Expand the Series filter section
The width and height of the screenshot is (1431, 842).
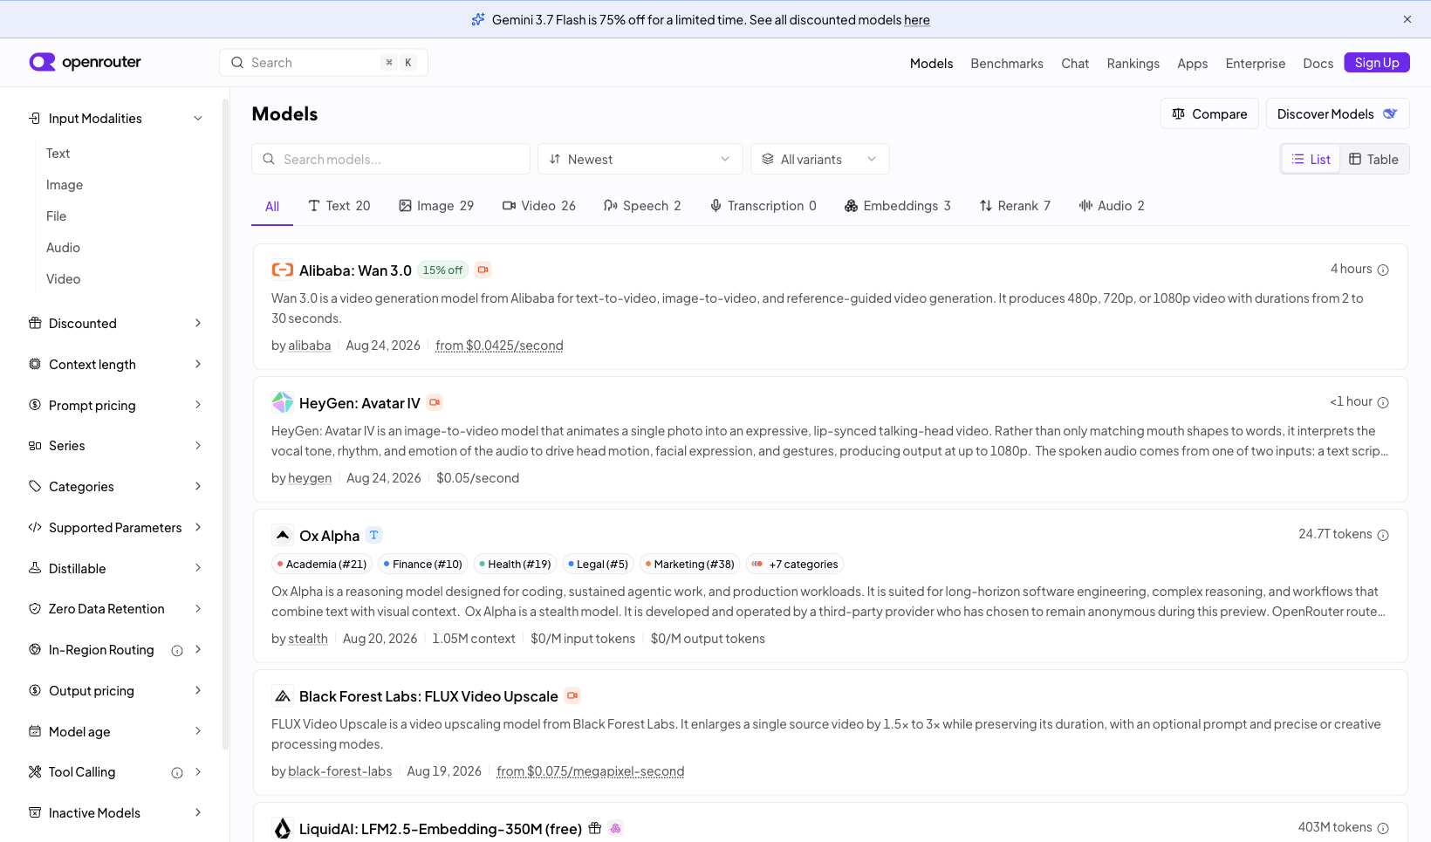coord(115,445)
